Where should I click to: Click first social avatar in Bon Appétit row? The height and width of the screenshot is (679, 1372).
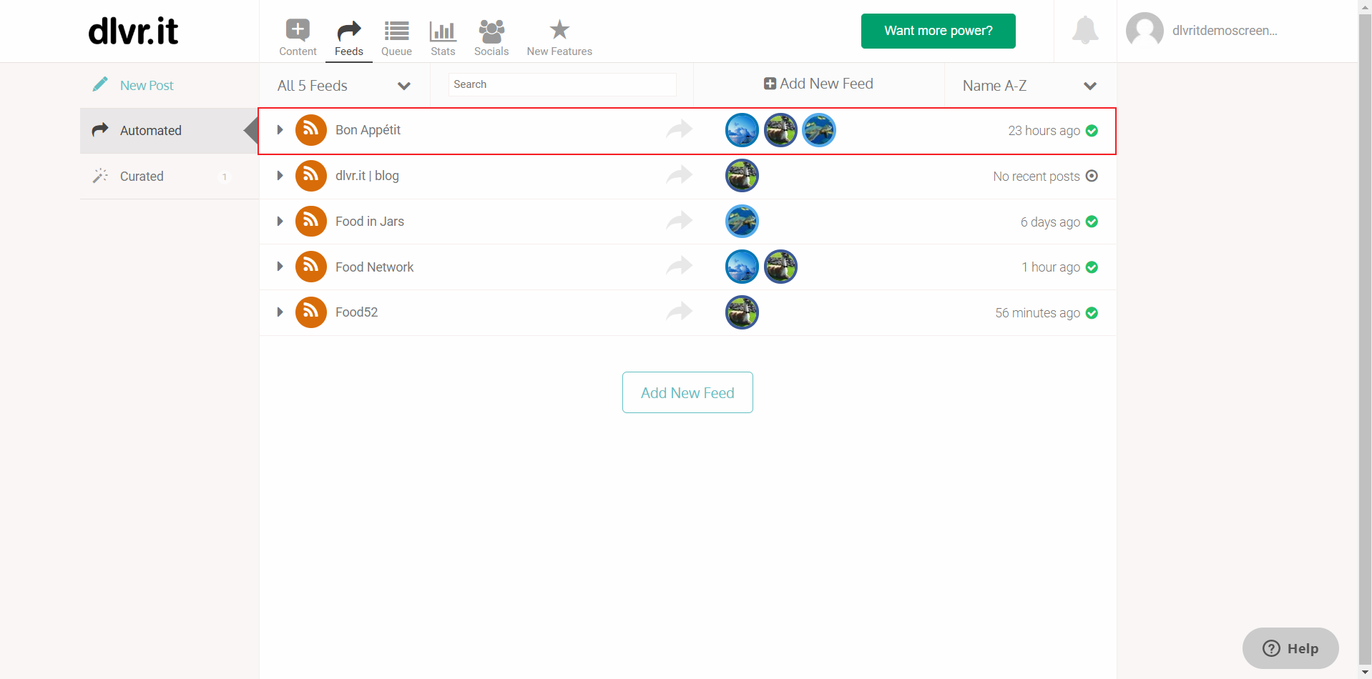tap(742, 130)
